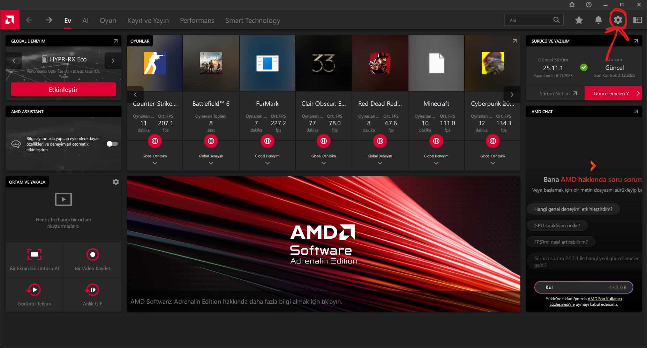647x348 pixels.
Task: Open AMD Son Kullanıcı Sözleşmesi link
Action: [x=586, y=302]
